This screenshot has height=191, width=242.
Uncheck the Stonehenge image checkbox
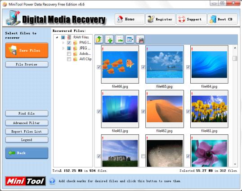pos(99,156)
